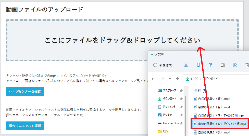The image size is (249, 136).
Task: Click the Delete trash can icon
Action: 247,65
